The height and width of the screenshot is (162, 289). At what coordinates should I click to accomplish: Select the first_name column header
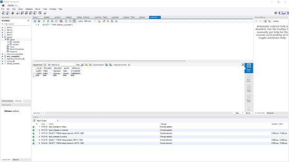[x=47, y=68]
